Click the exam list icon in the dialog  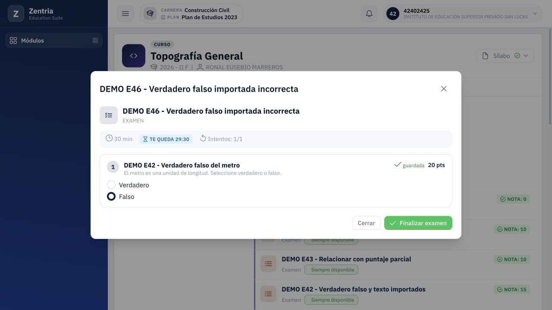pyautogui.click(x=109, y=115)
